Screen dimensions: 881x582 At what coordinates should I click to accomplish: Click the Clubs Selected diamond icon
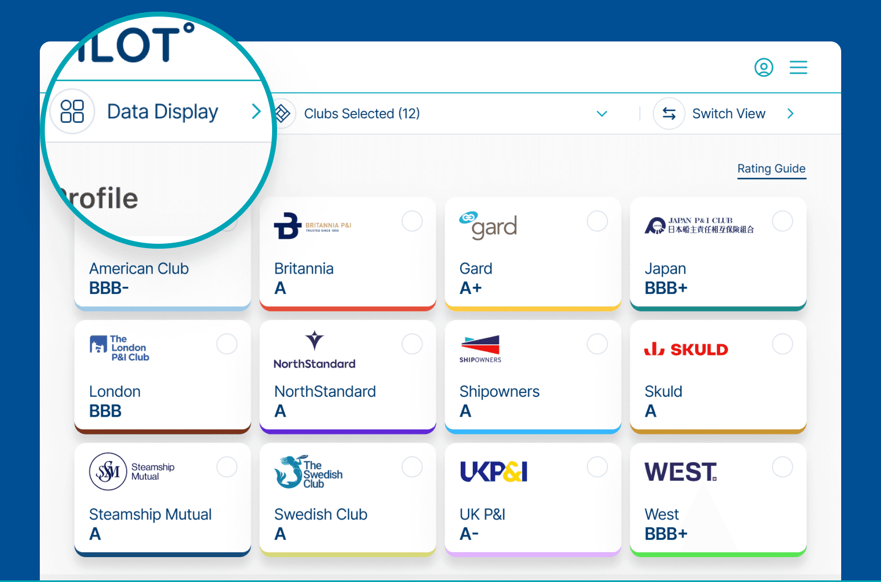point(283,114)
